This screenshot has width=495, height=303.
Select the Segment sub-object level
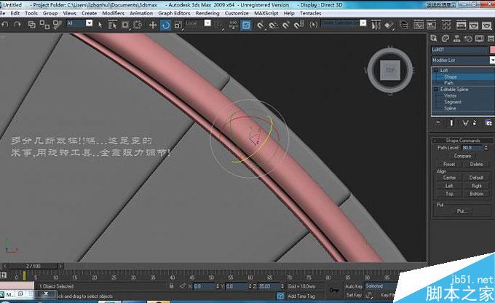point(453,102)
